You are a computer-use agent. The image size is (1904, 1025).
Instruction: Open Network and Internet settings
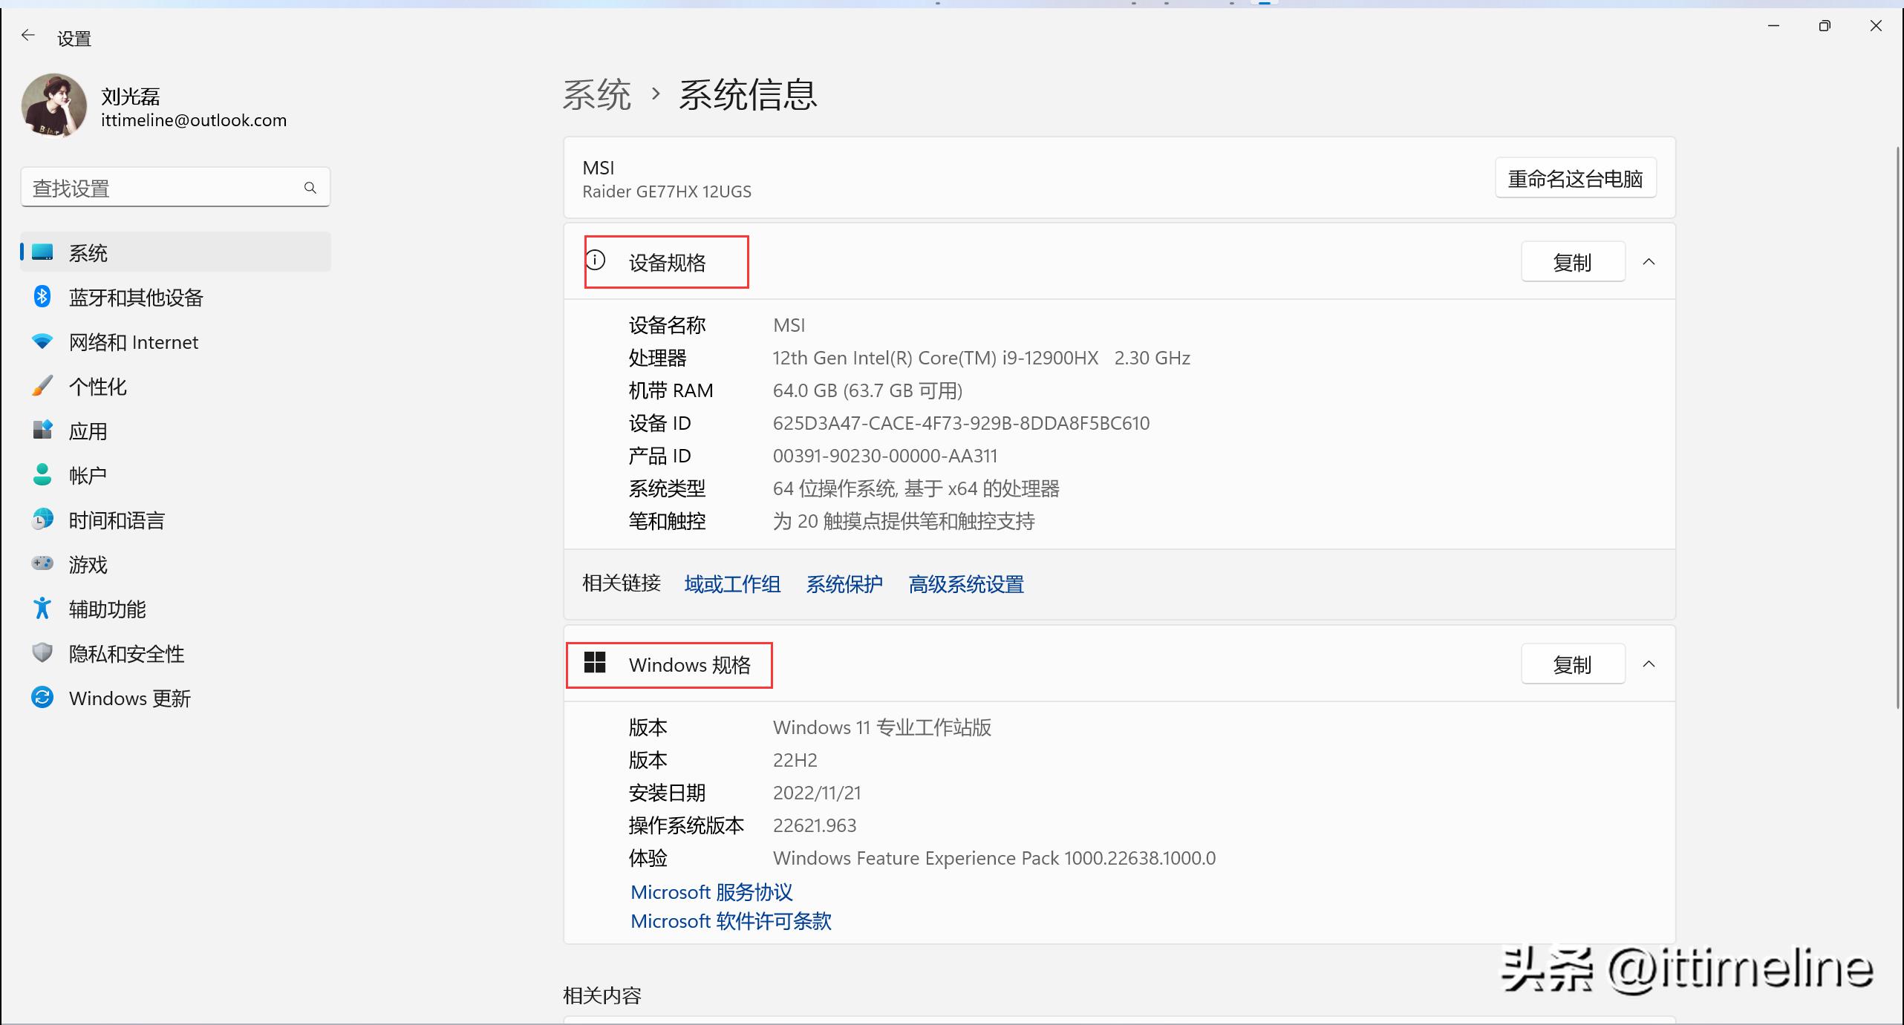tap(133, 342)
